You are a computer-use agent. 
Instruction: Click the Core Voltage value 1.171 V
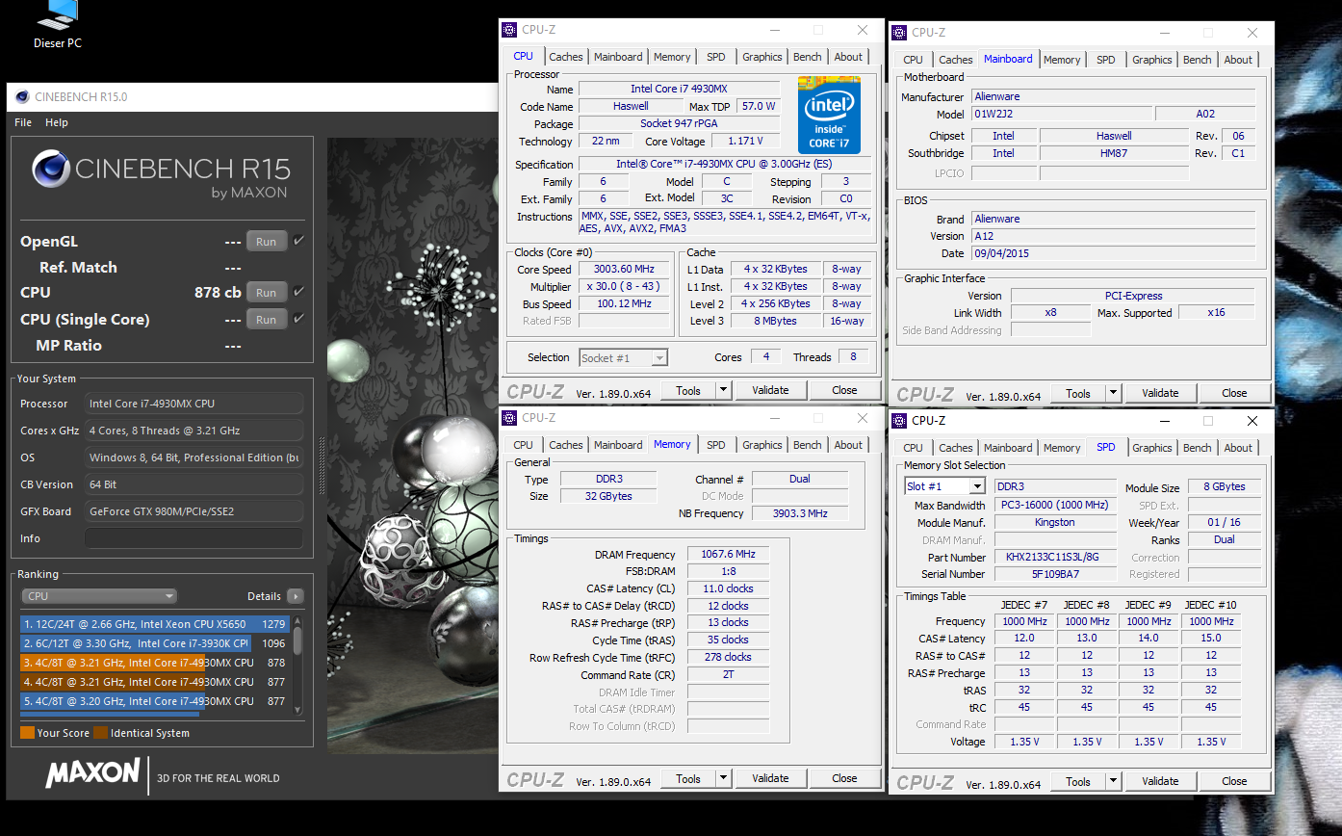[x=747, y=142]
